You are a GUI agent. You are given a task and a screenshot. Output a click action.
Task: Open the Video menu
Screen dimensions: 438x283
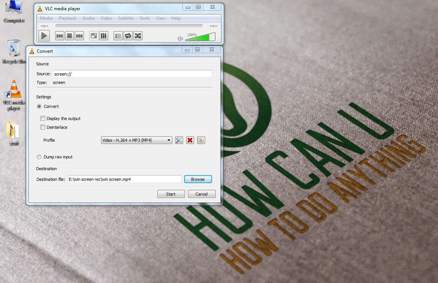tap(106, 18)
